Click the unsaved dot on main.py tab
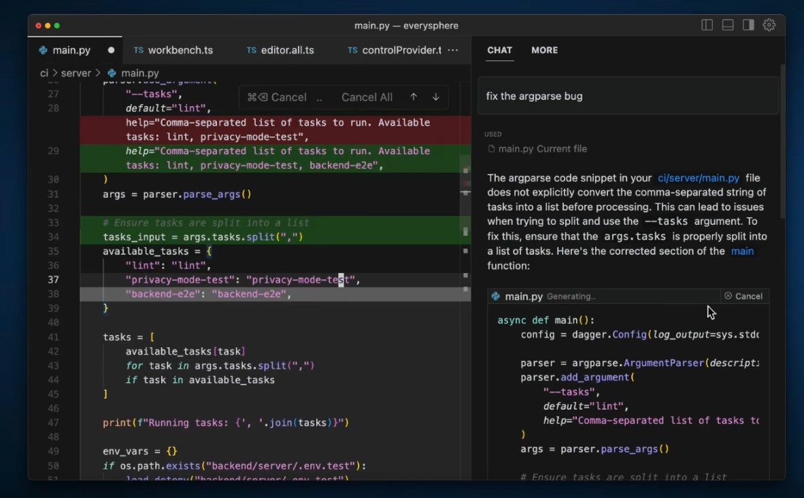804x498 pixels. click(x=111, y=50)
